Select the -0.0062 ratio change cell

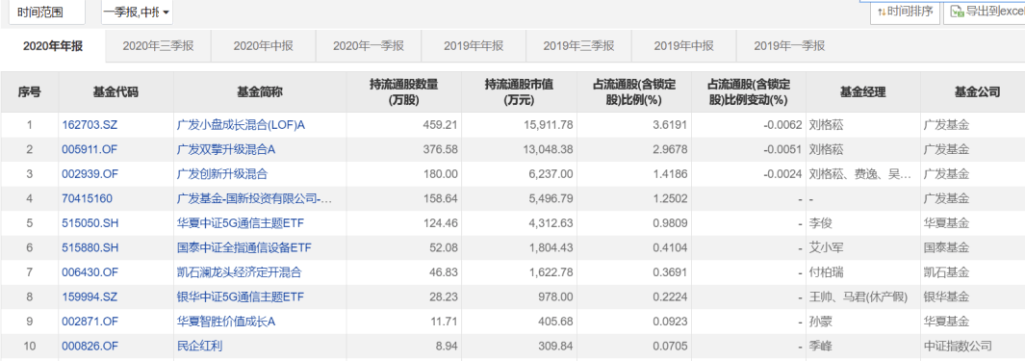tap(749, 125)
